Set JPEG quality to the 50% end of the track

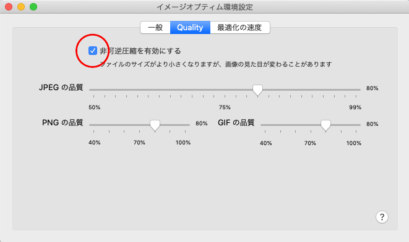[x=93, y=90]
